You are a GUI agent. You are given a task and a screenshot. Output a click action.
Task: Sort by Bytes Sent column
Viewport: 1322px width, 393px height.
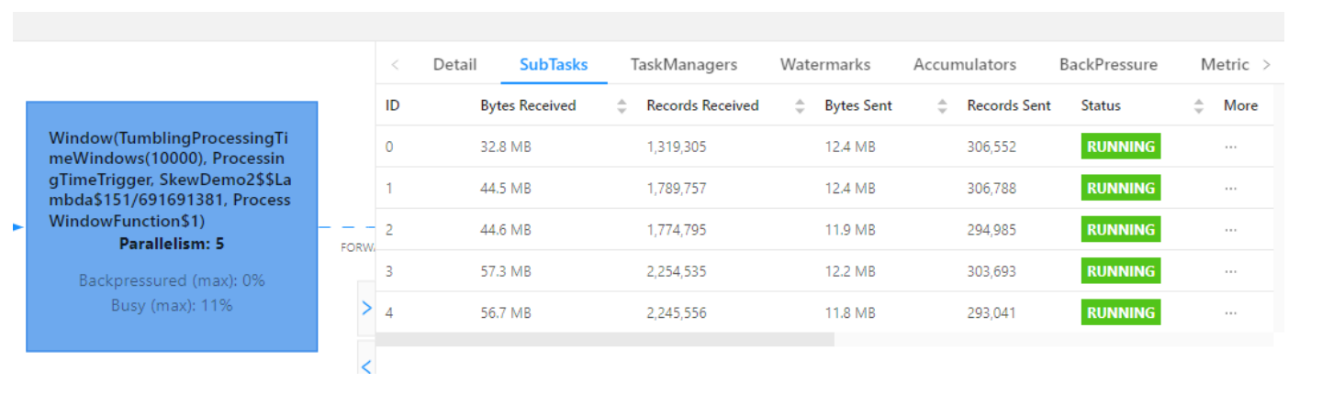(942, 106)
